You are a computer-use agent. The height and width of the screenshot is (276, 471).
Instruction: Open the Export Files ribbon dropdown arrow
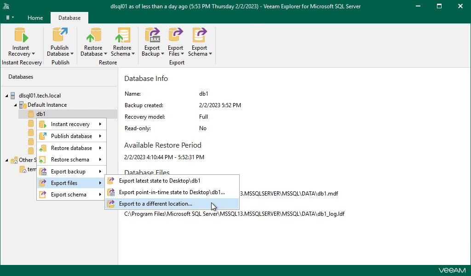coord(183,54)
